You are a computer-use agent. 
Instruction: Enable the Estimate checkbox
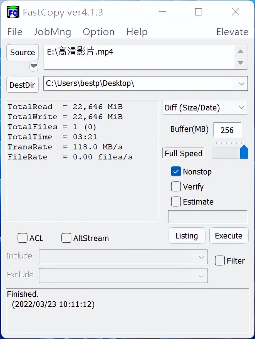176,202
